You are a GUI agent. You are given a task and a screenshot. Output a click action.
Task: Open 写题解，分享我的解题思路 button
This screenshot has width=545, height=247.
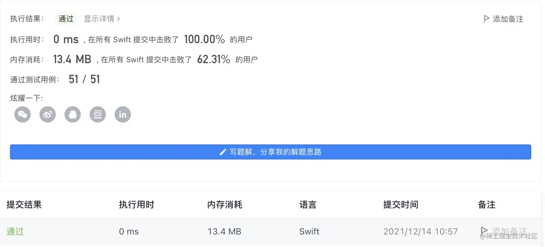[270, 152]
